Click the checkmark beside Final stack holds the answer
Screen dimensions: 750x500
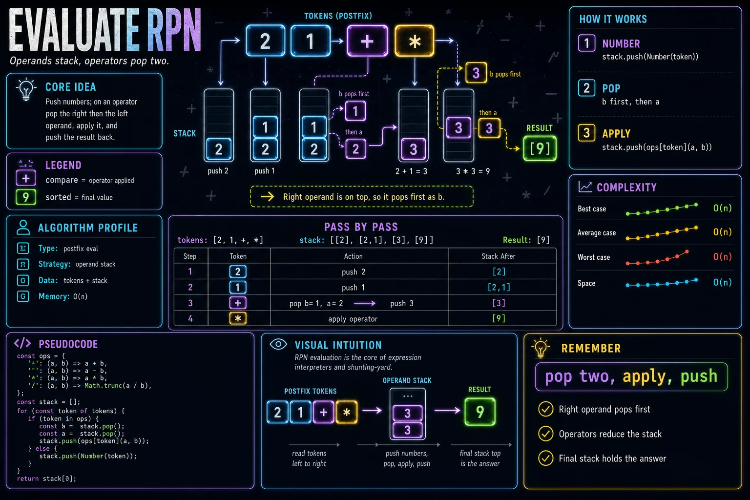click(x=545, y=458)
